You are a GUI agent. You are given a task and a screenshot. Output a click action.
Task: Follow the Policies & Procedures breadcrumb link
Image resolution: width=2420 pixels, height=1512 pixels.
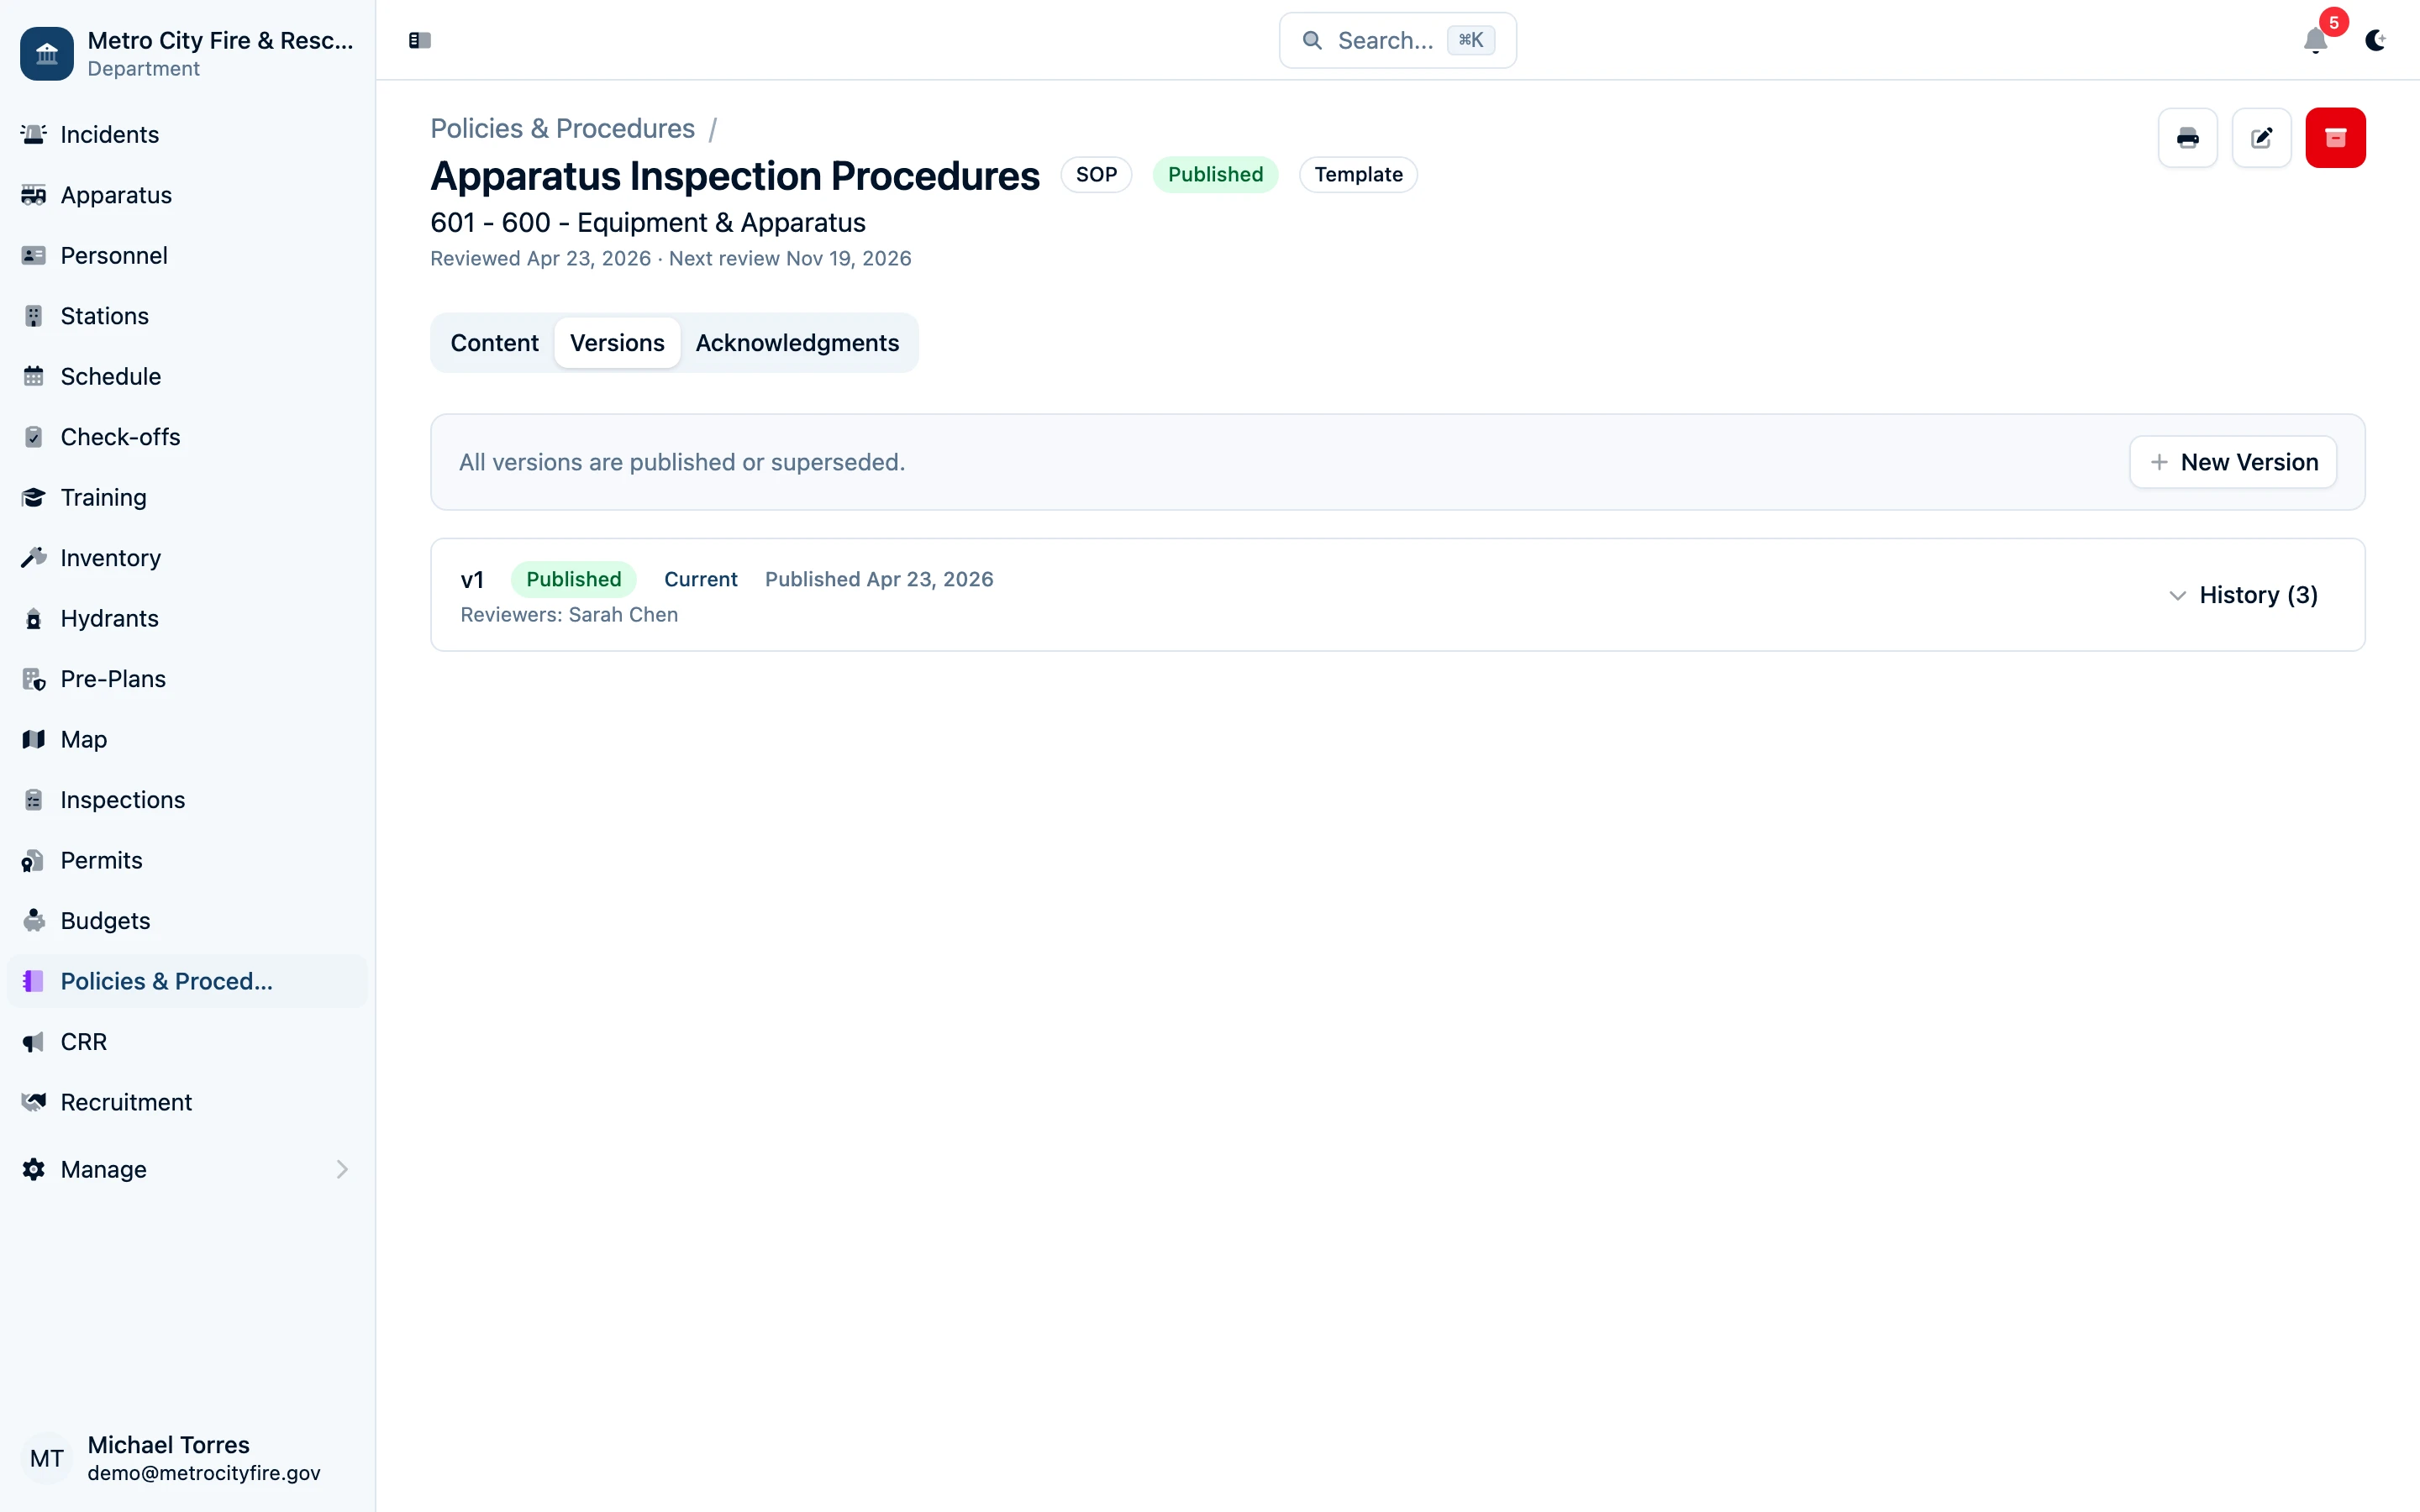click(x=563, y=128)
